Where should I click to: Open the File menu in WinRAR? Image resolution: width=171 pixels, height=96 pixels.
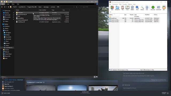click(110, 4)
